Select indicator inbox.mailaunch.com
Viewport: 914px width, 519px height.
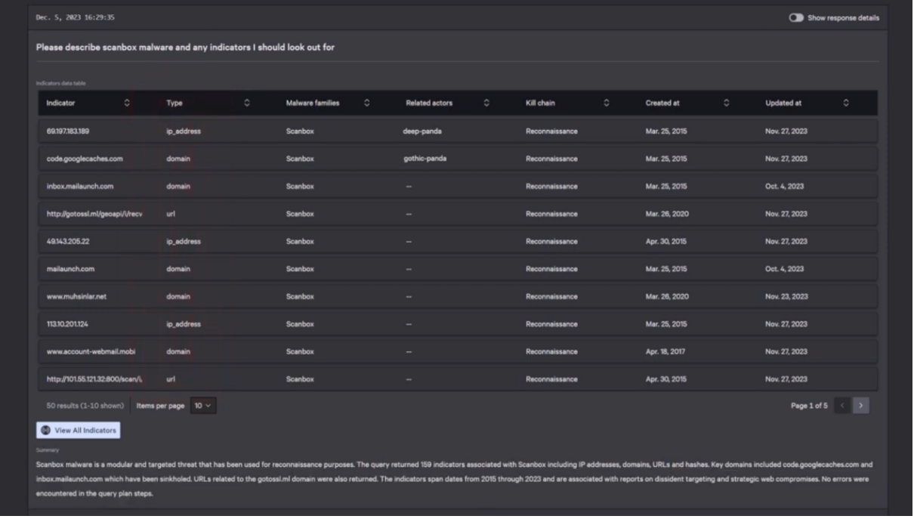[x=80, y=187]
